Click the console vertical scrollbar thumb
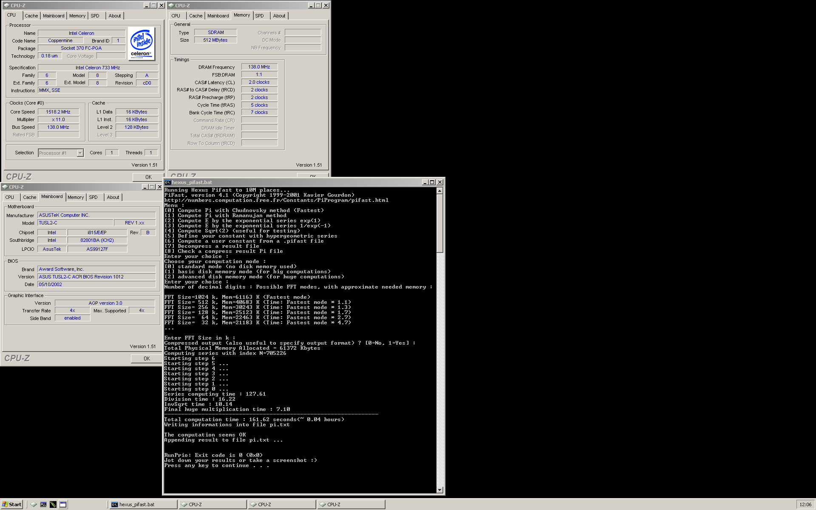The width and height of the screenshot is (816, 510). click(x=440, y=224)
